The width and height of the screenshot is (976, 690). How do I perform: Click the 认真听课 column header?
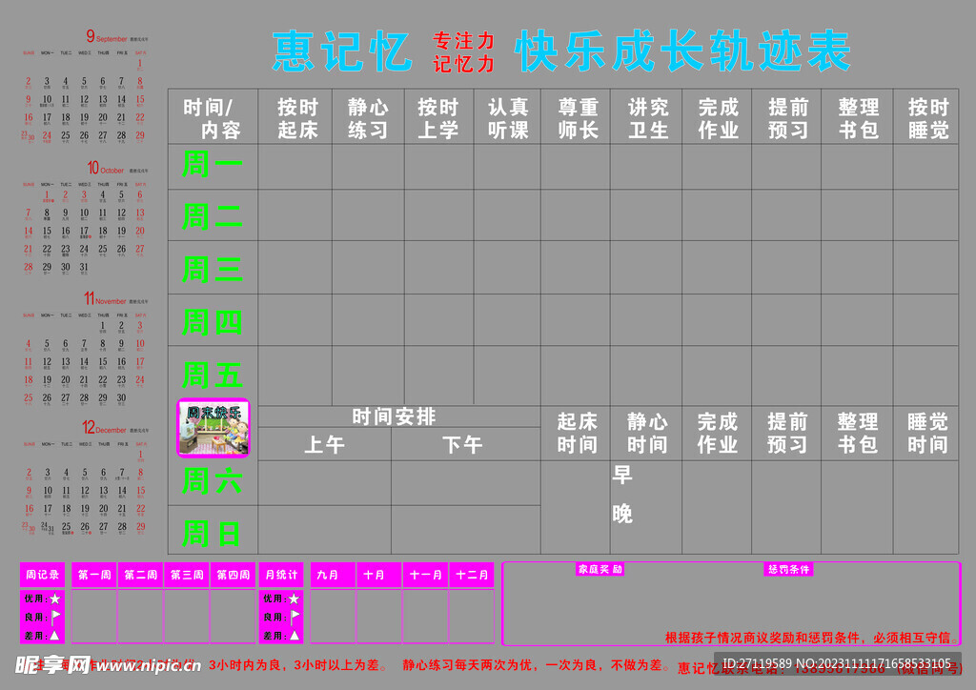click(x=508, y=117)
